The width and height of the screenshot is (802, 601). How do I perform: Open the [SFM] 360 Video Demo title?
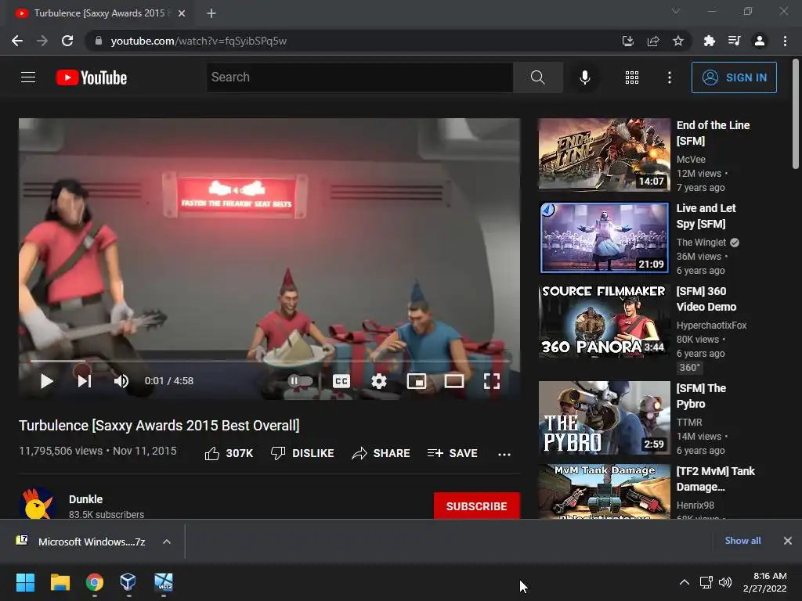pyautogui.click(x=706, y=299)
